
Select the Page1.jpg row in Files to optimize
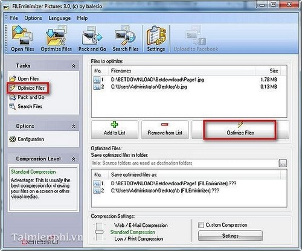(189, 80)
